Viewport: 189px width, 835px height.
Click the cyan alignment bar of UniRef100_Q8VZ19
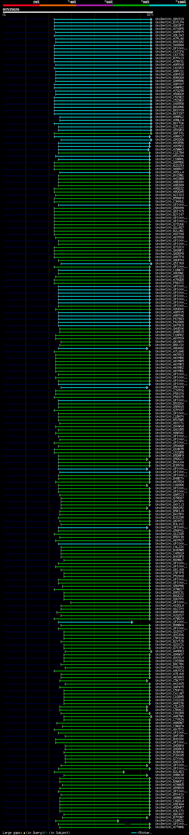point(103,19)
